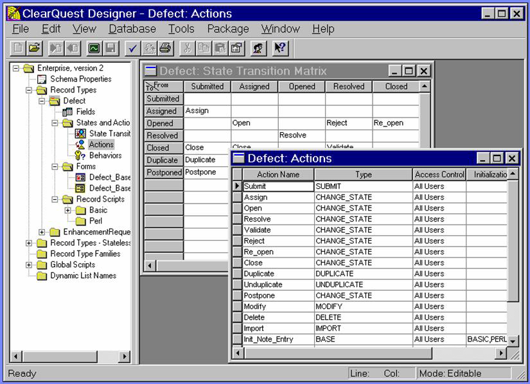
Task: Click the Access Control column header
Action: coord(439,175)
